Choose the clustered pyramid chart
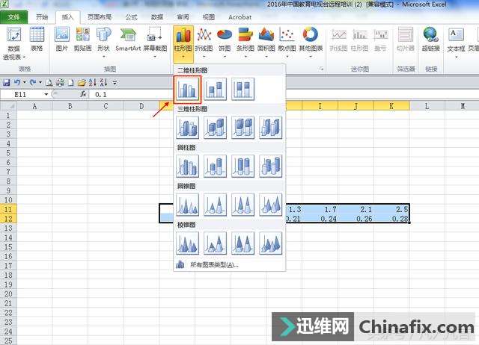This screenshot has height=345, width=479. tap(187, 243)
